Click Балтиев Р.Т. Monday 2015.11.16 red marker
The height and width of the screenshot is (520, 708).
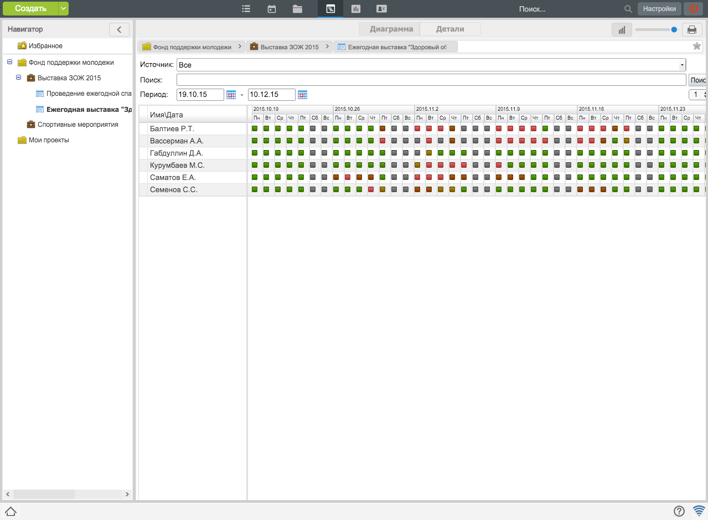580,128
